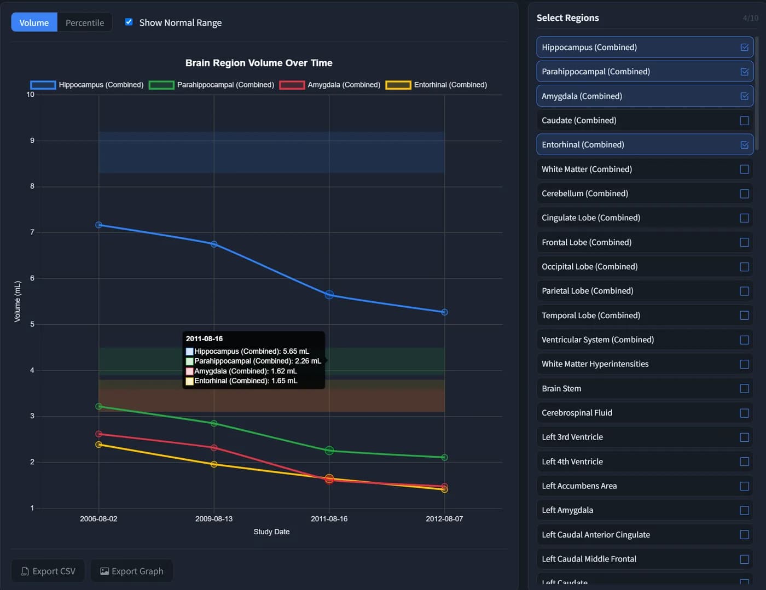Click the 2009-08-13 x-axis date label
The width and height of the screenshot is (766, 590).
click(214, 519)
